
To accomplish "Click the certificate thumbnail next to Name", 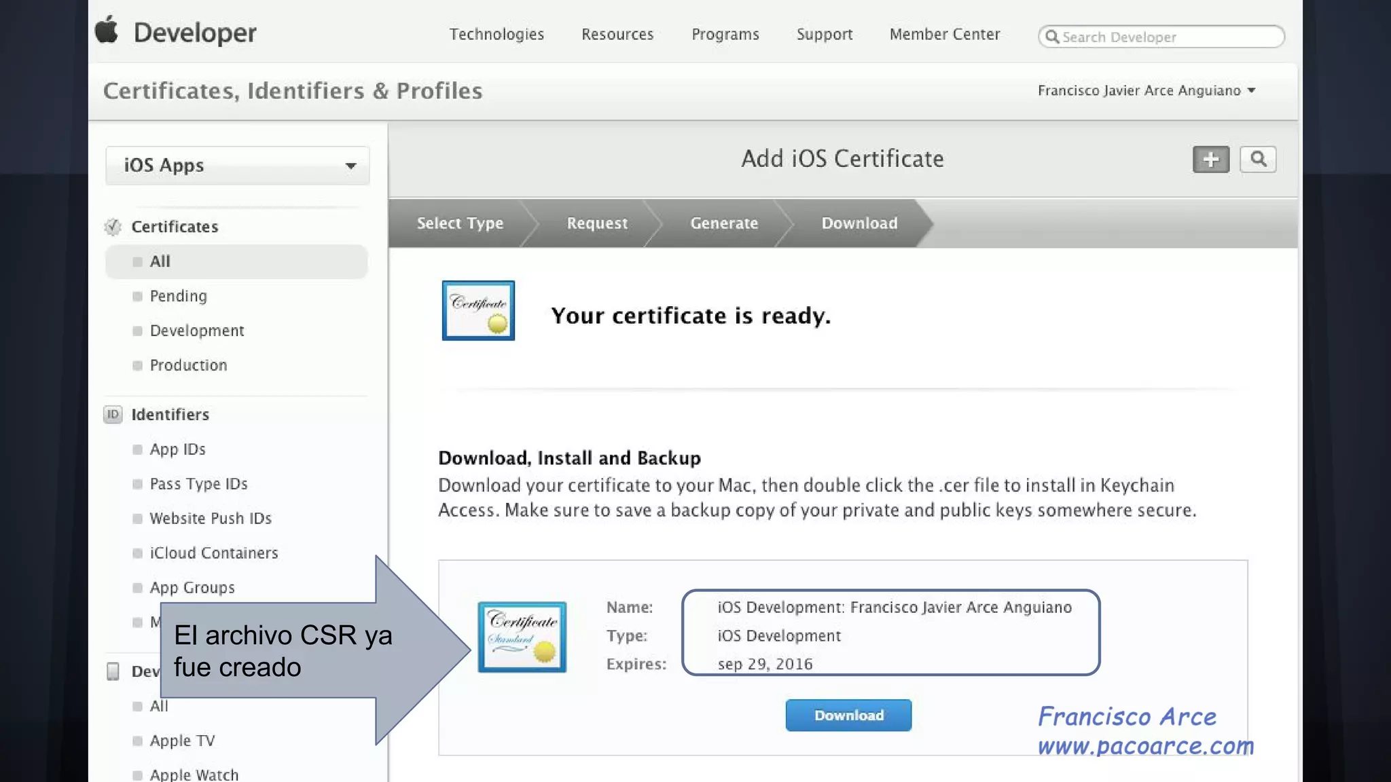I will [522, 637].
